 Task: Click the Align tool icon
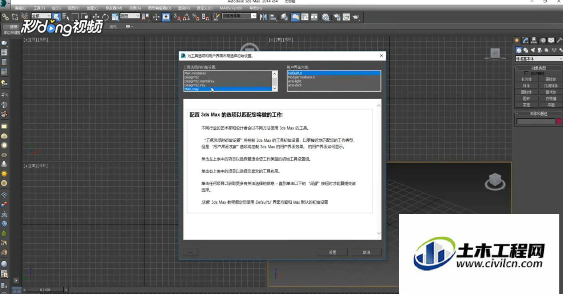(273, 17)
